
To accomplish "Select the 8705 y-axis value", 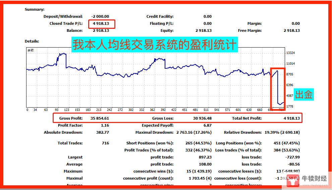I will pyautogui.click(x=290, y=74).
